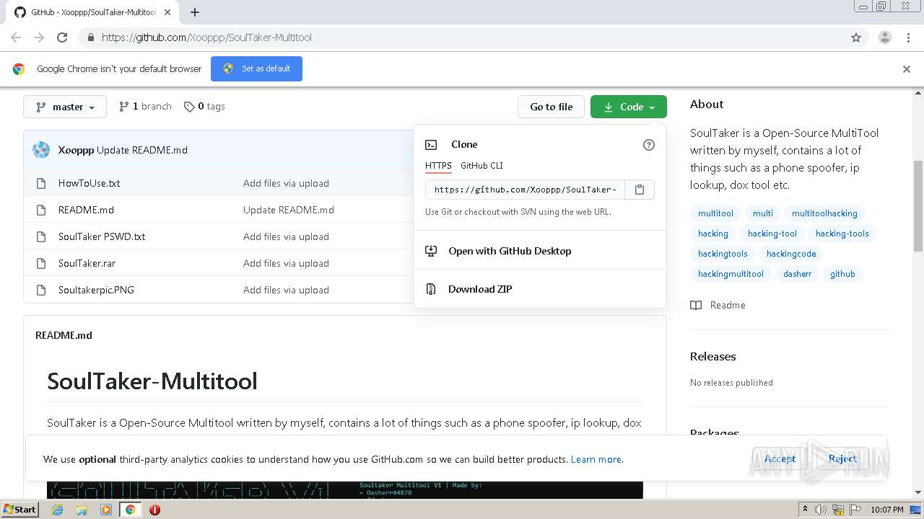Expand the master branch dropdown
Screen dimensions: 924x519
[65, 107]
